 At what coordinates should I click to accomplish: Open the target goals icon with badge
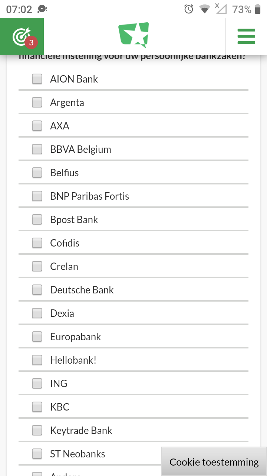click(x=22, y=36)
